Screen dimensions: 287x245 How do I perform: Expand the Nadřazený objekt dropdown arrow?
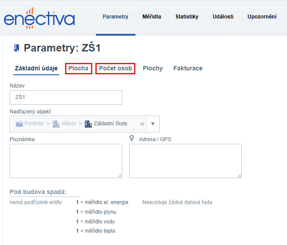coord(153,124)
